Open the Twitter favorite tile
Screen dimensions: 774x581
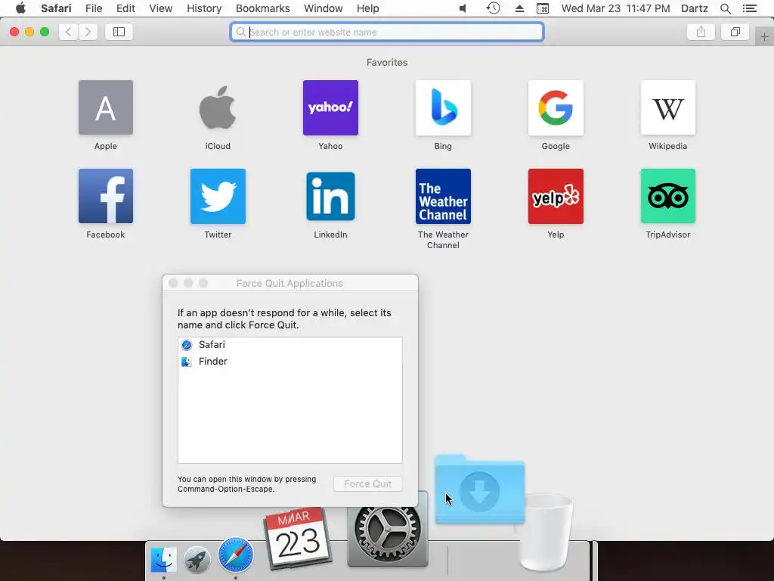(218, 196)
